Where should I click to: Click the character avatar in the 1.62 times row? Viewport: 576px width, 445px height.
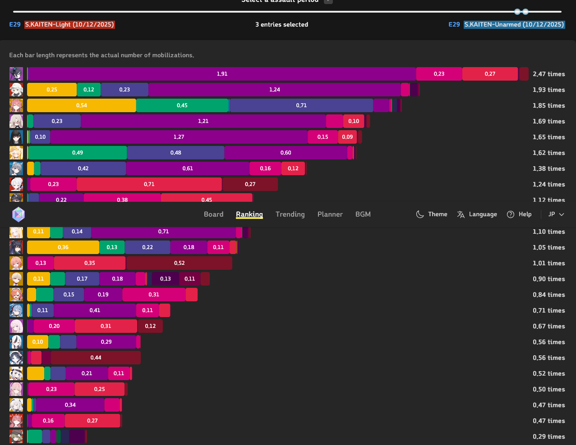tap(16, 153)
